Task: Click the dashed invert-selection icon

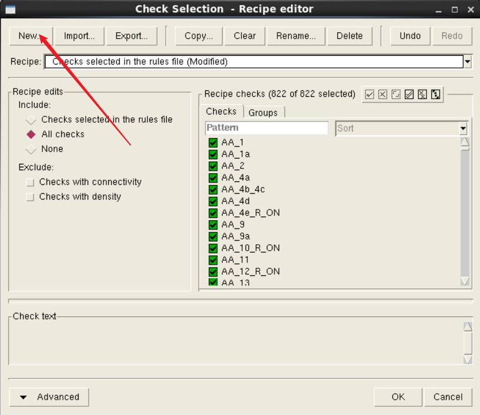Action: coord(395,94)
